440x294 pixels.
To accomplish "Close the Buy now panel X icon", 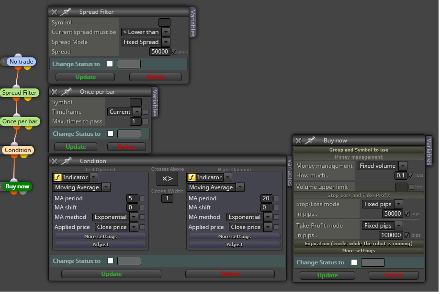I will click(x=298, y=141).
